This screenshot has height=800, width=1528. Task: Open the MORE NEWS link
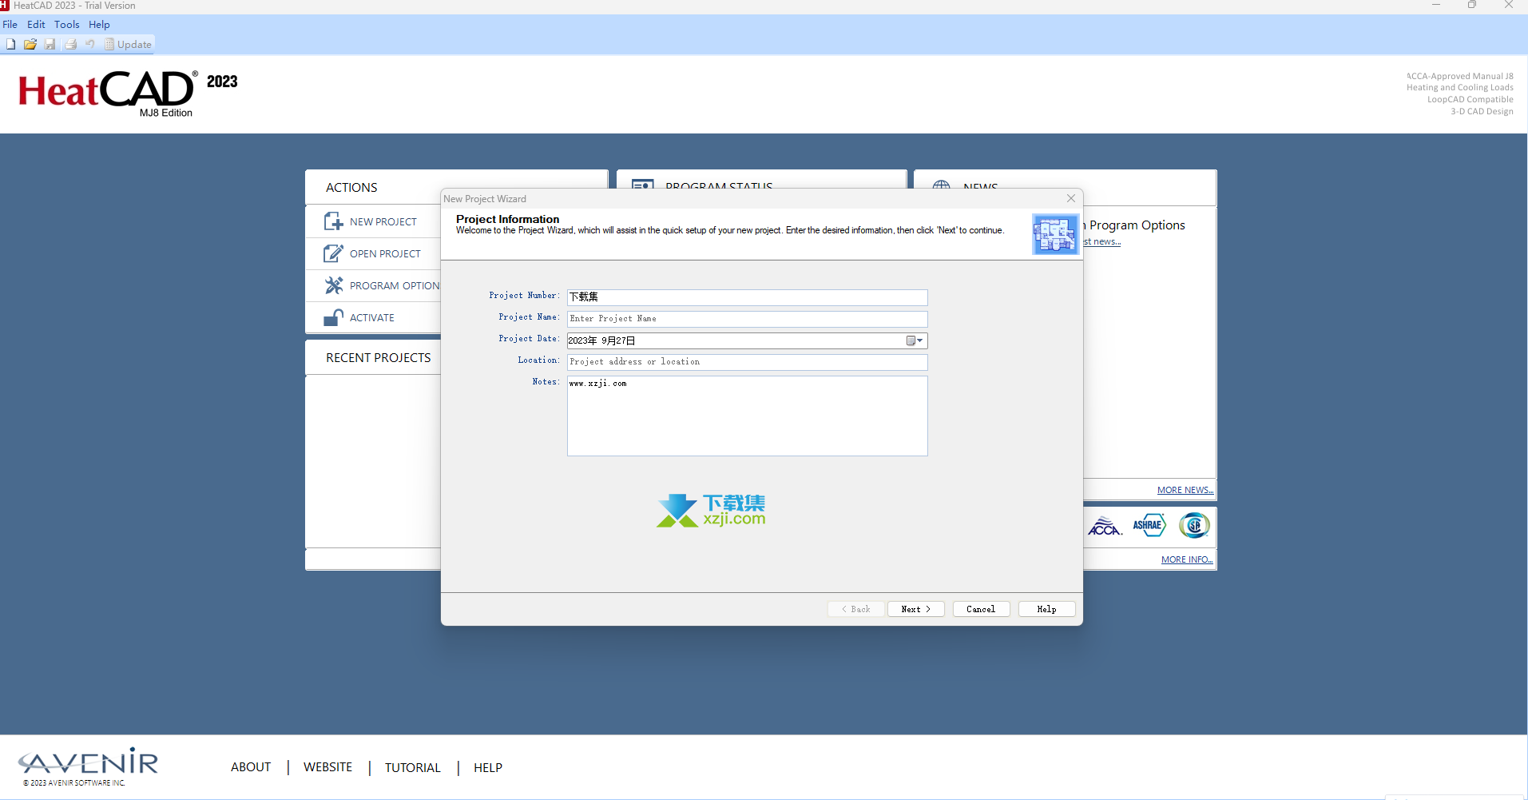1185,490
